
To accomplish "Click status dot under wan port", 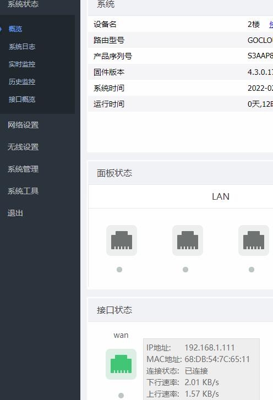I will pos(121,396).
